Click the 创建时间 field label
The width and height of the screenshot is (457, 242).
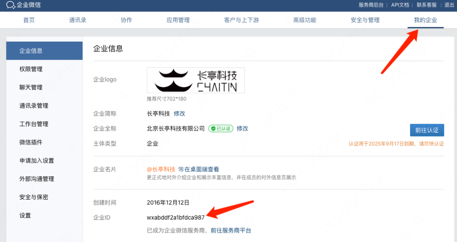point(105,203)
